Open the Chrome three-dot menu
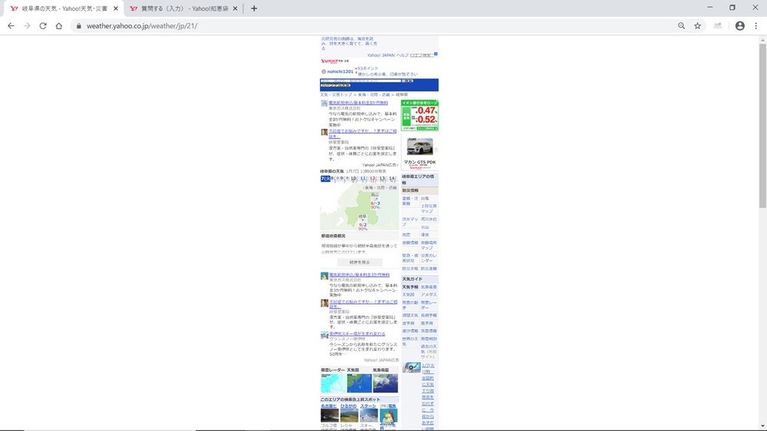Image resolution: width=767 pixels, height=431 pixels. (x=756, y=26)
